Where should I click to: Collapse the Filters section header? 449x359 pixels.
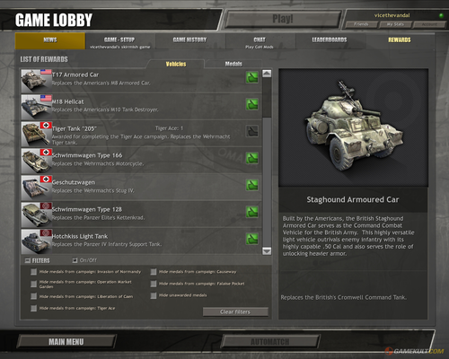[38, 260]
